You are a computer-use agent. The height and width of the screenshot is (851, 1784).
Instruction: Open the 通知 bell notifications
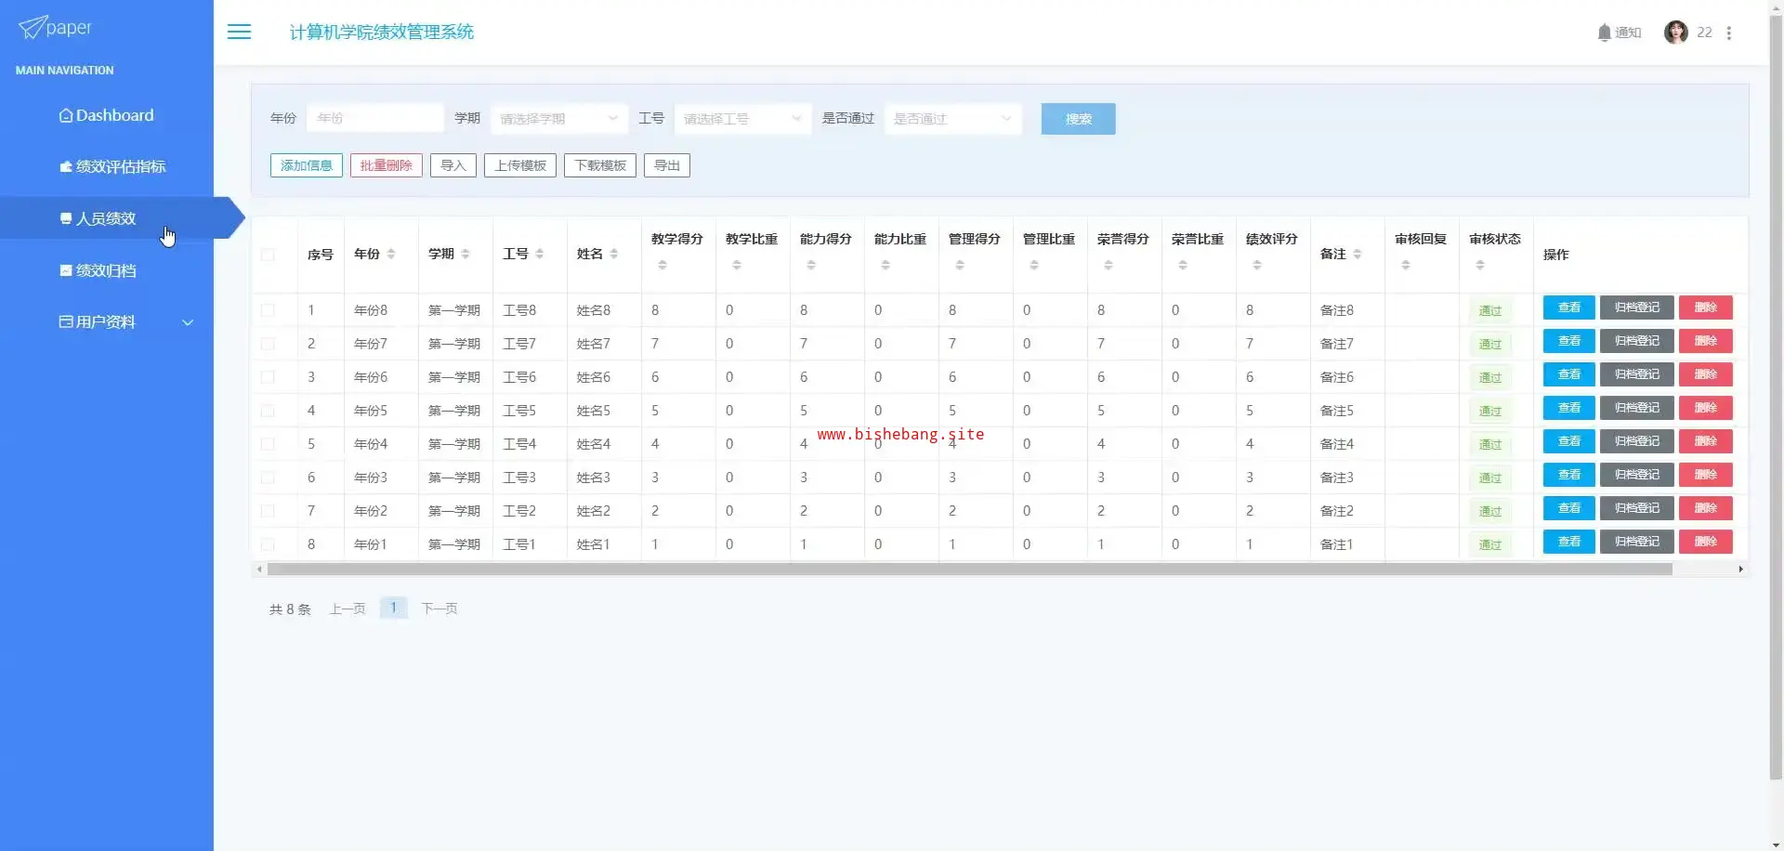(1619, 33)
